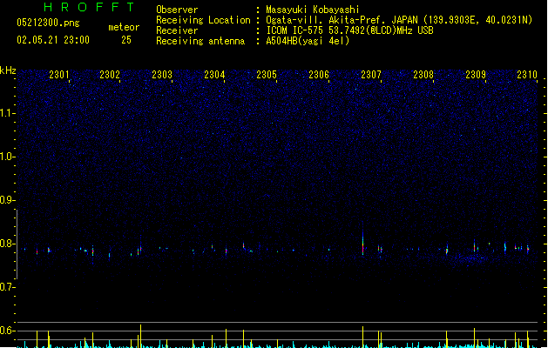This screenshot has height=348, width=548.
Task: Click the date stamp 02.05.21 23:00
Action: click(x=53, y=40)
